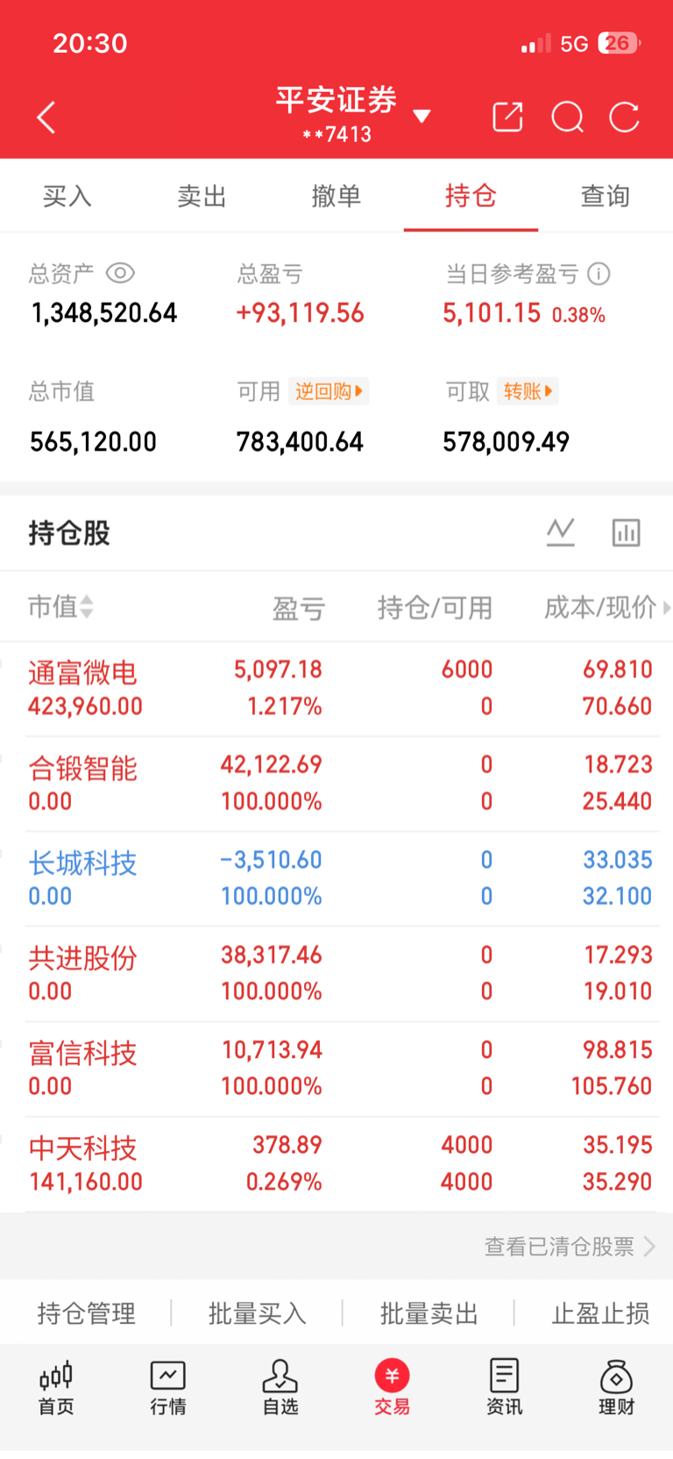673x1459 pixels.
Task: Tap the 20:30 clock in status bar
Action: 90,43
